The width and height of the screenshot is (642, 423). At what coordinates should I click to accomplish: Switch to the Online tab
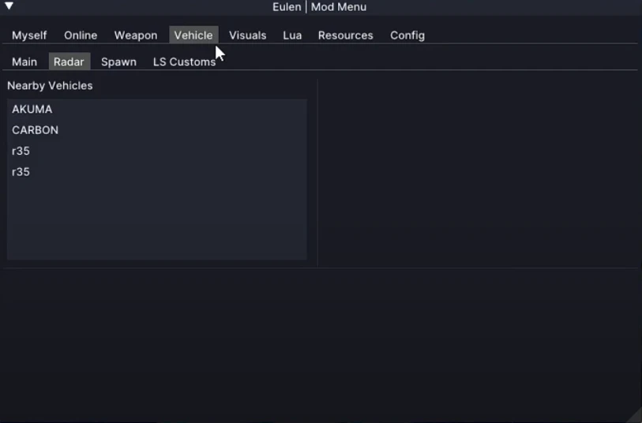pyautogui.click(x=81, y=36)
